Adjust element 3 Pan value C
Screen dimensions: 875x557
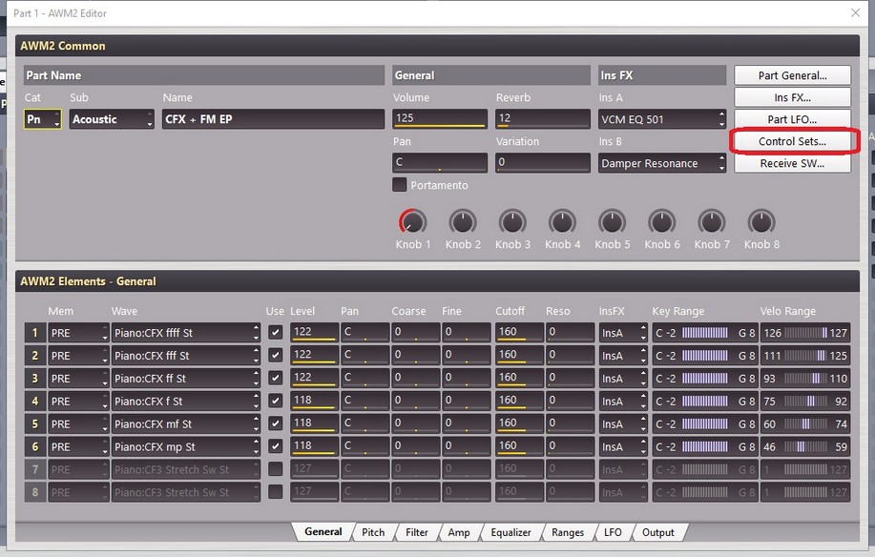(365, 379)
